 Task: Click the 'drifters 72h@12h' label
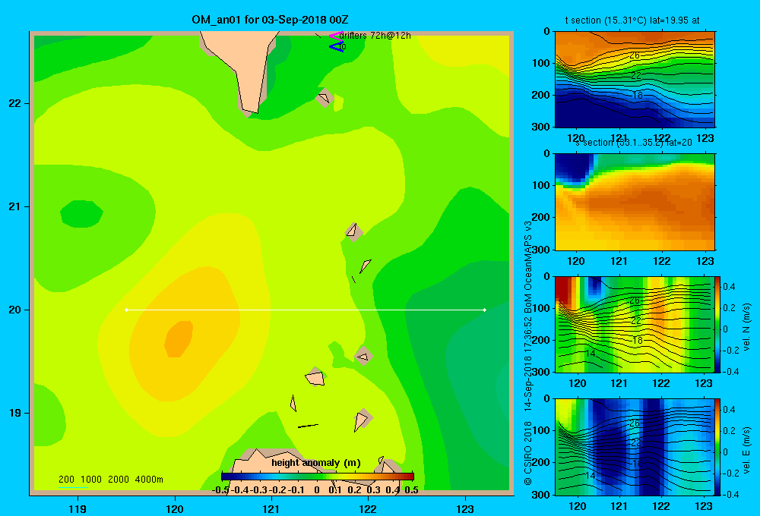tap(375, 36)
